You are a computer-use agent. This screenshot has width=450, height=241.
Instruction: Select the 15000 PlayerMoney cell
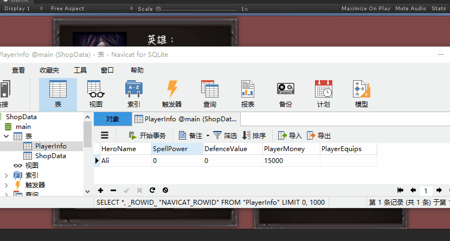291,161
